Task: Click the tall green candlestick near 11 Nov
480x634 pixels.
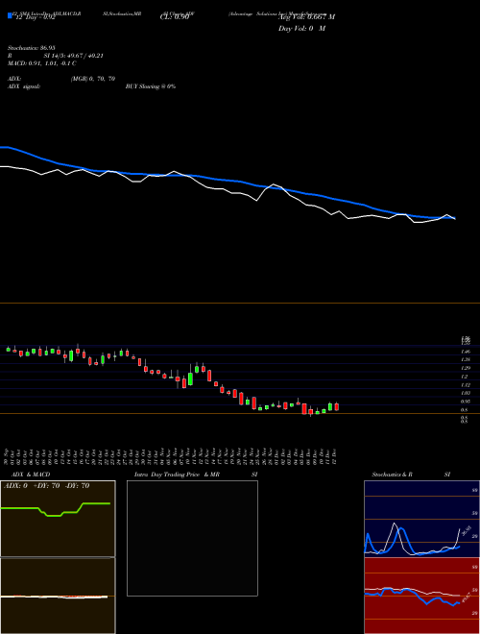Action: click(190, 378)
